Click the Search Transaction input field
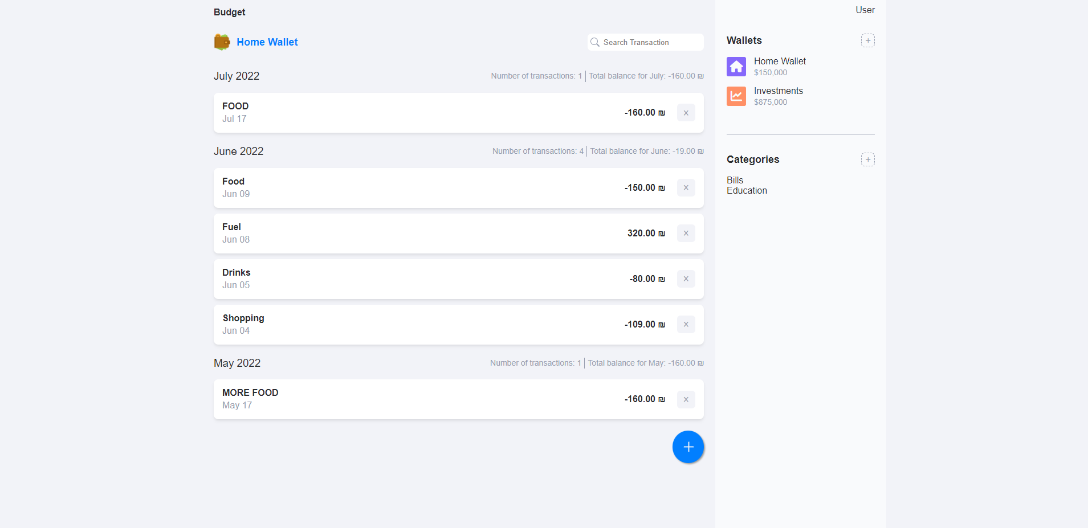Viewport: 1088px width, 528px height. 644,42
